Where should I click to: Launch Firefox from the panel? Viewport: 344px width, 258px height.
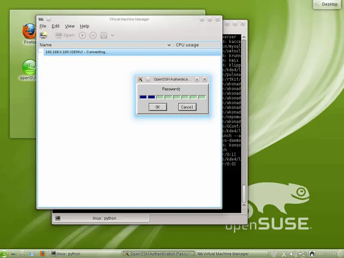pos(43,254)
